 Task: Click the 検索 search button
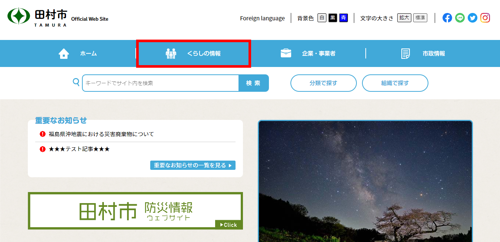point(253,83)
